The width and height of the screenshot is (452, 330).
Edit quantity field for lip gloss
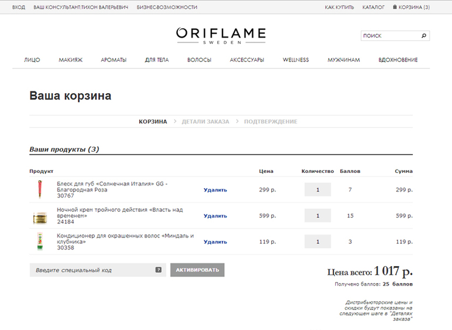[x=318, y=190]
